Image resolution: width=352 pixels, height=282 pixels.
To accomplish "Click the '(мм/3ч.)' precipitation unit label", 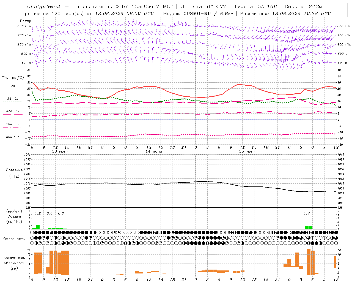I will (14, 211).
